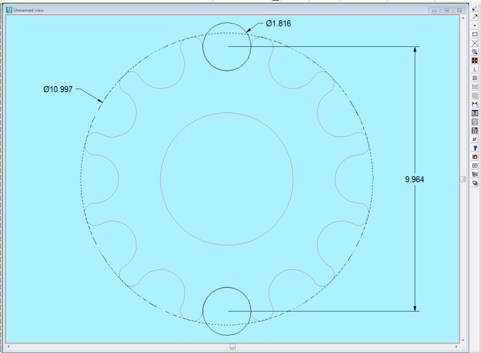The width and height of the screenshot is (481, 353).
Task: Choose the diagonal hatch pattern icon
Action: (475, 96)
